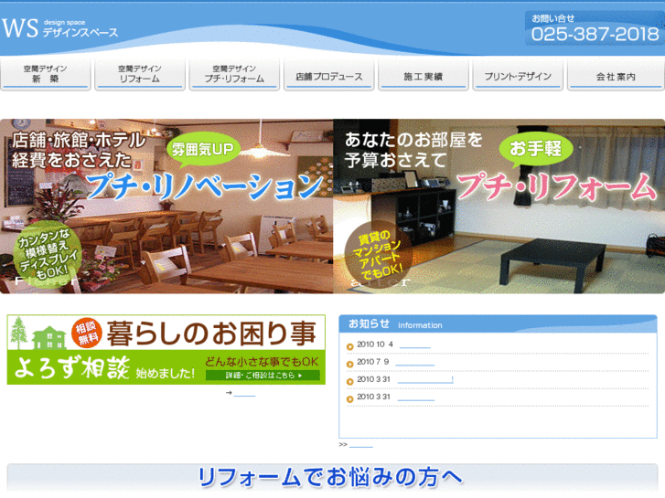Click the WS デザインスペース logo
665x498 pixels.
(59, 28)
